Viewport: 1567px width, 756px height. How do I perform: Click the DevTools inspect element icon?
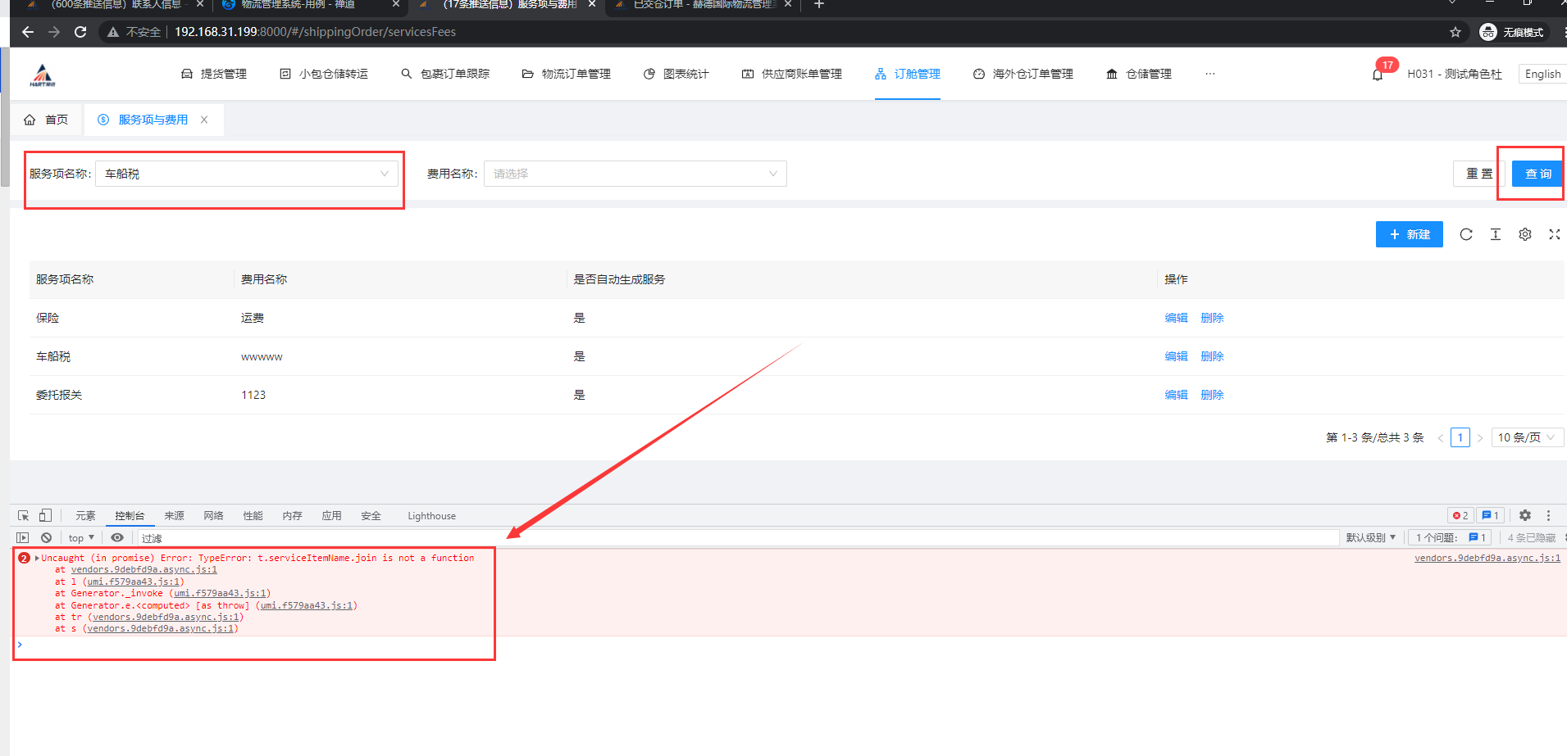pos(23,515)
